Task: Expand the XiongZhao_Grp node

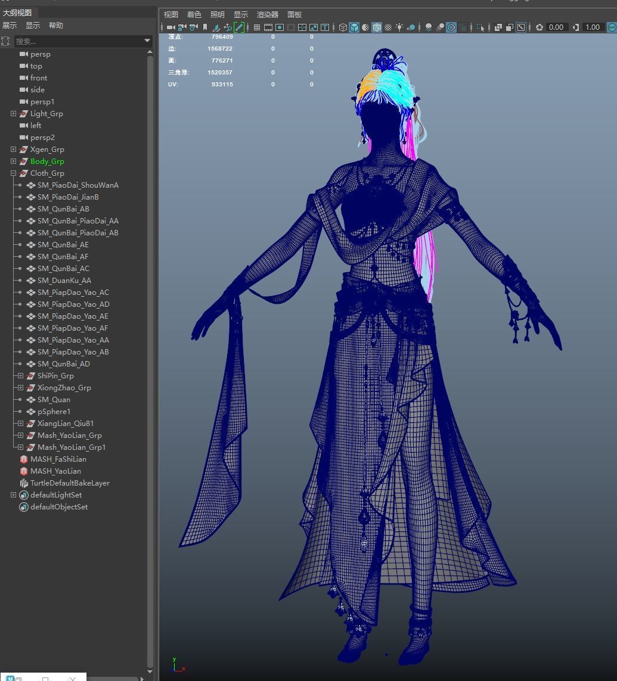Action: pos(20,387)
